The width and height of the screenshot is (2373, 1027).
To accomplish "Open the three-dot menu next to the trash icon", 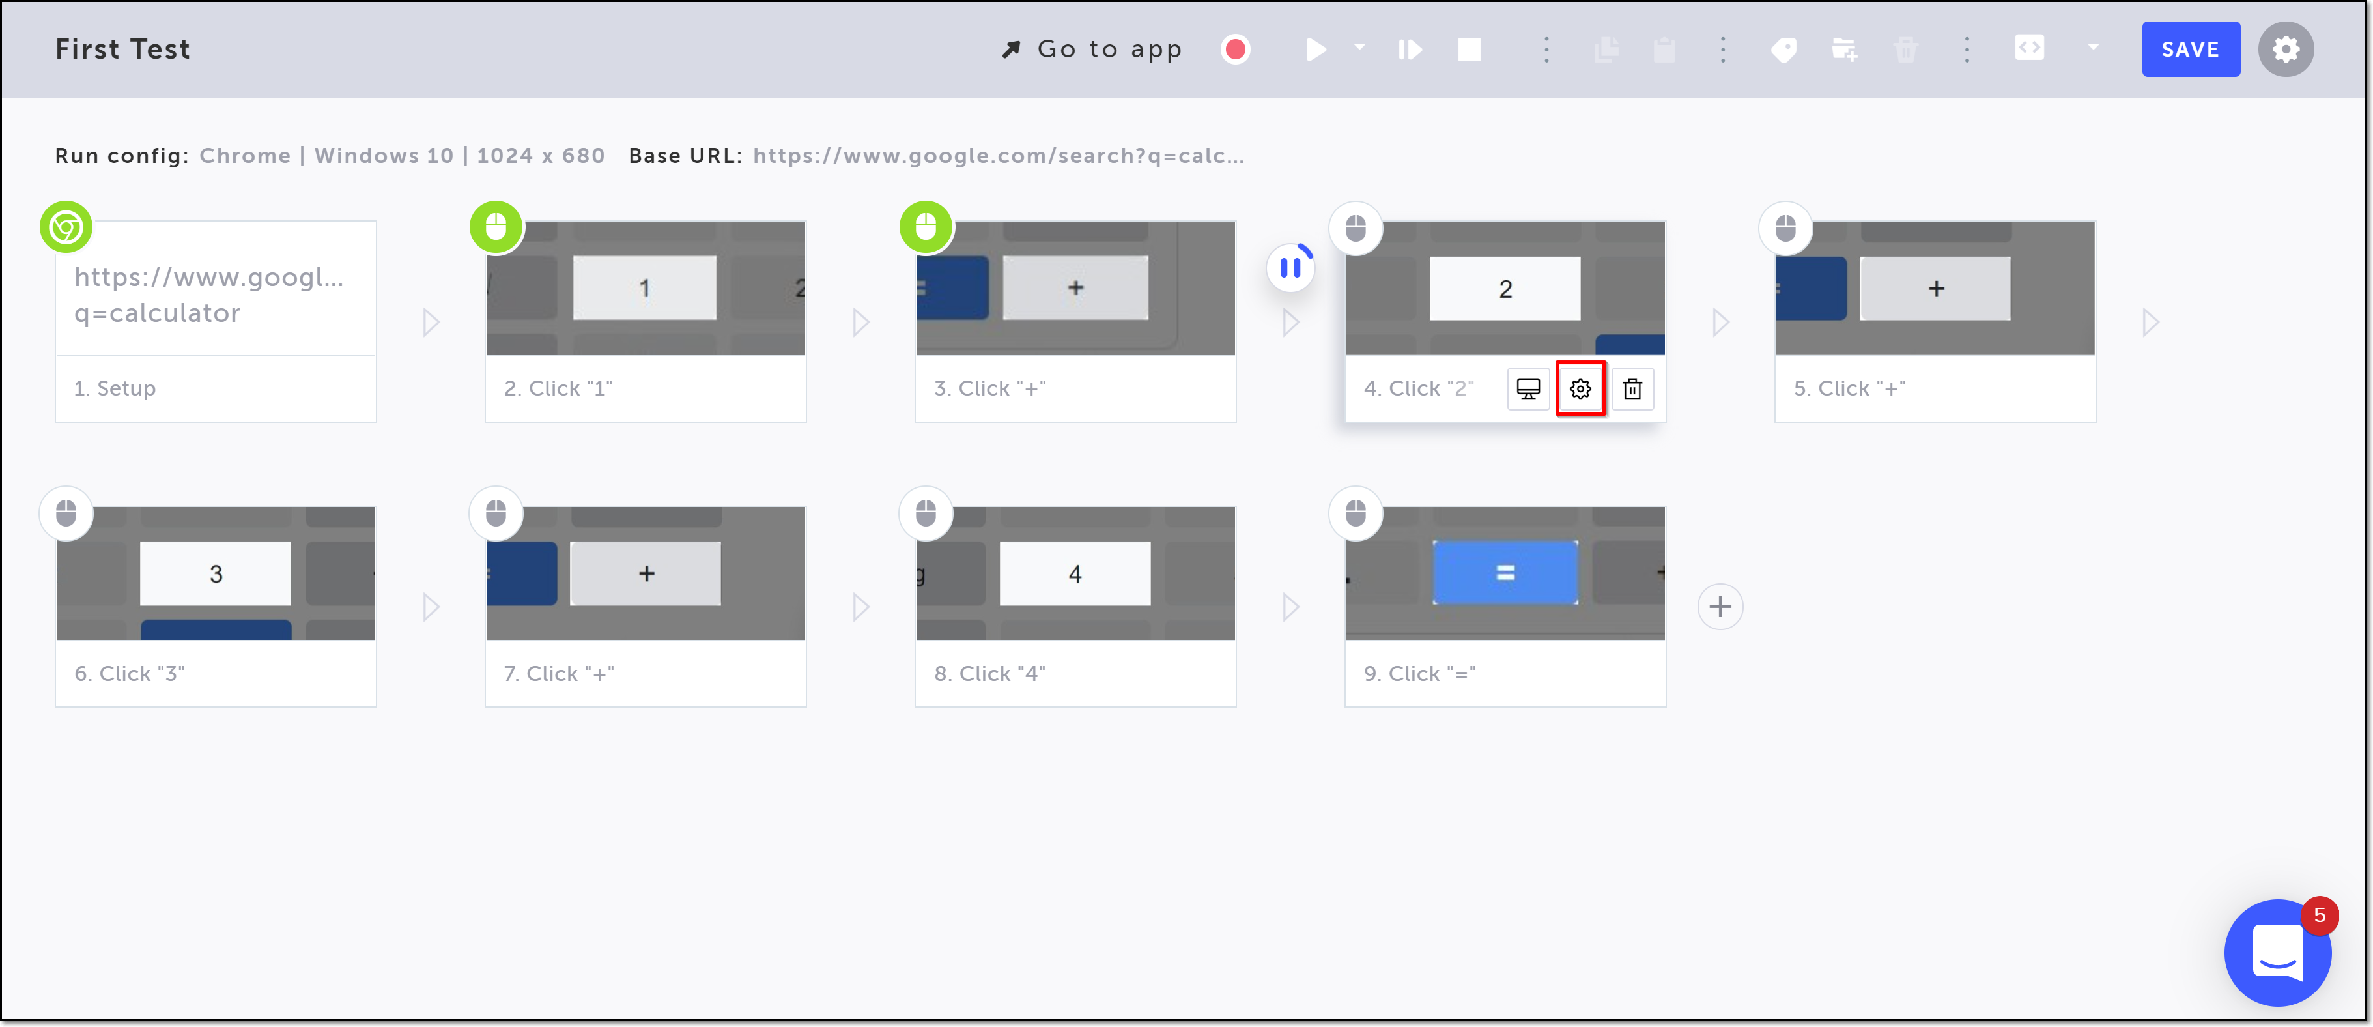I will 1967,49.
